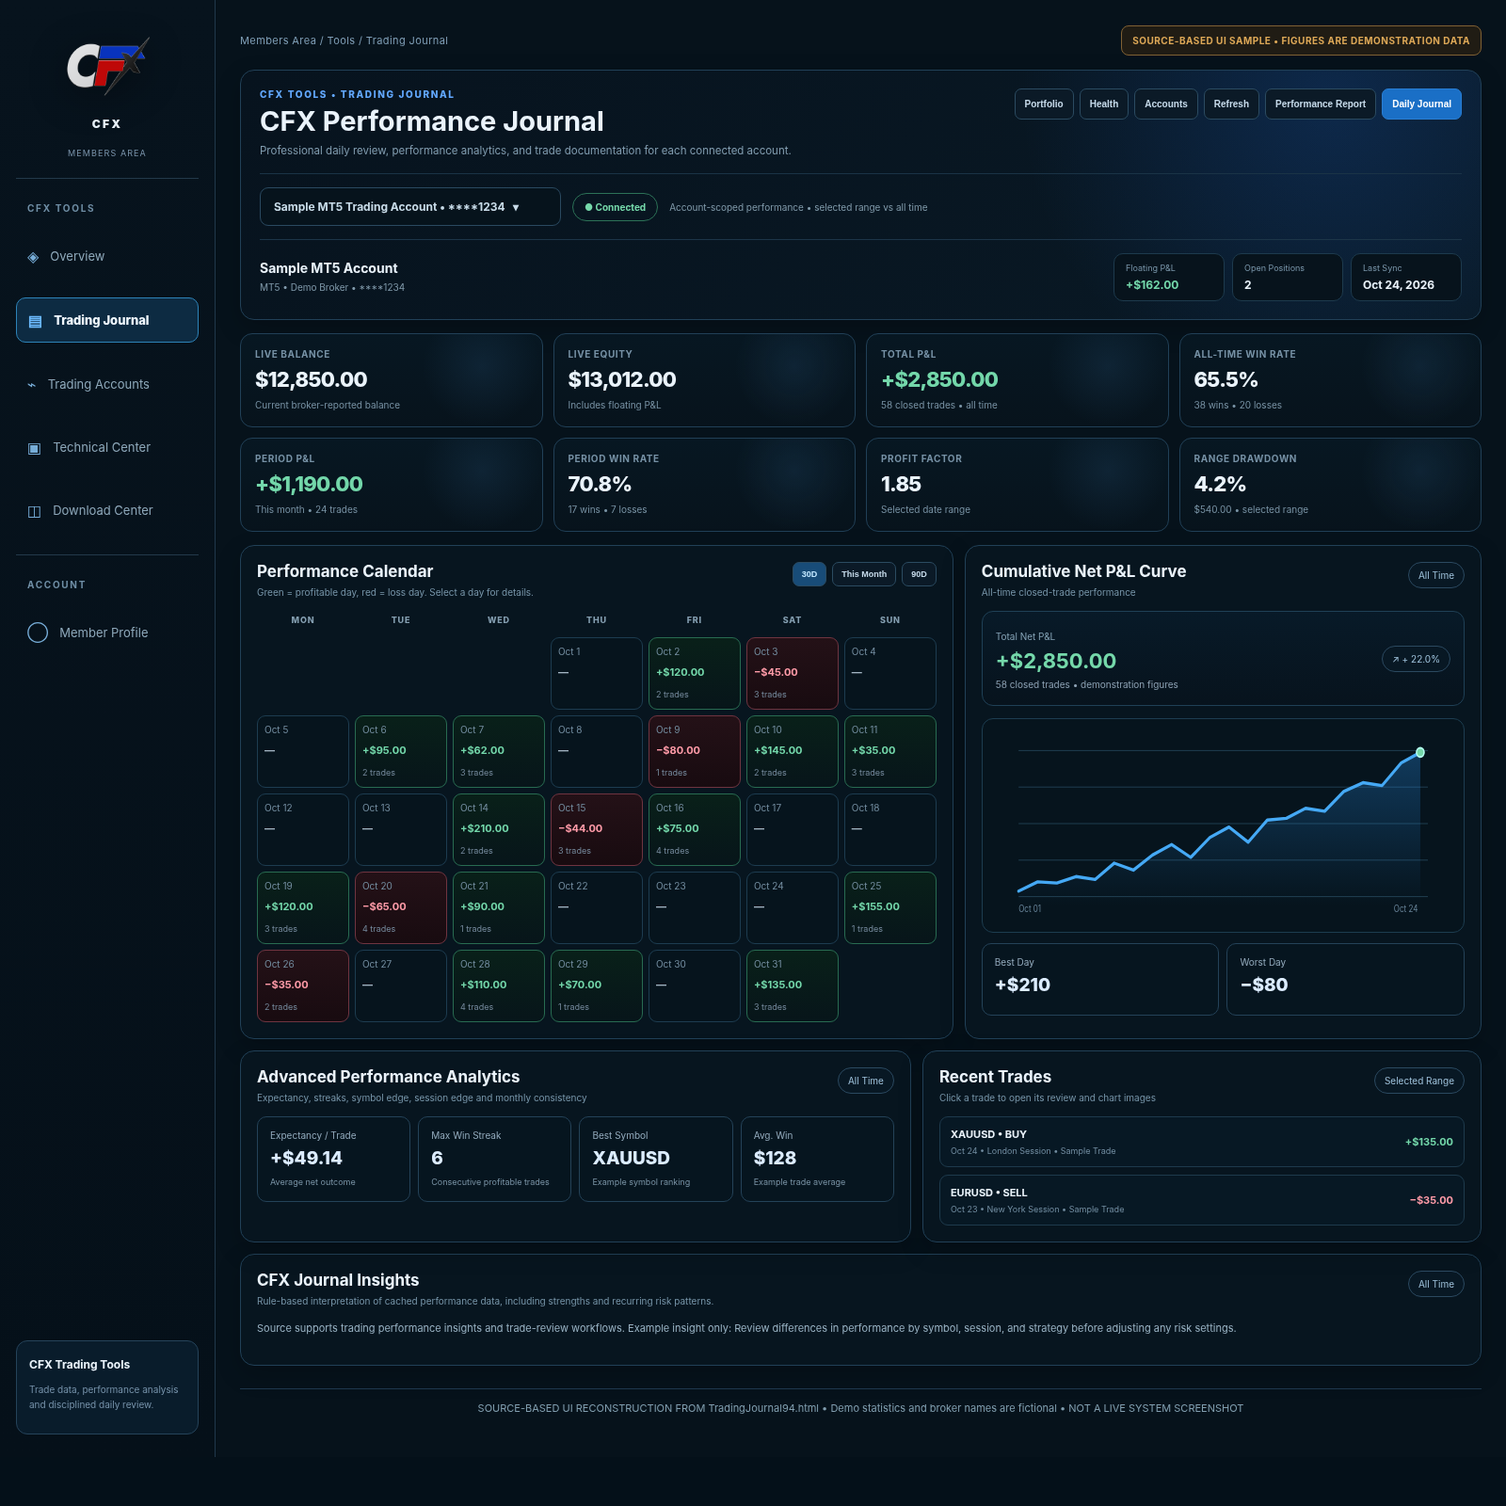
Task: Open All Time filter in Advanced Performance Analytics
Action: coord(866,1081)
